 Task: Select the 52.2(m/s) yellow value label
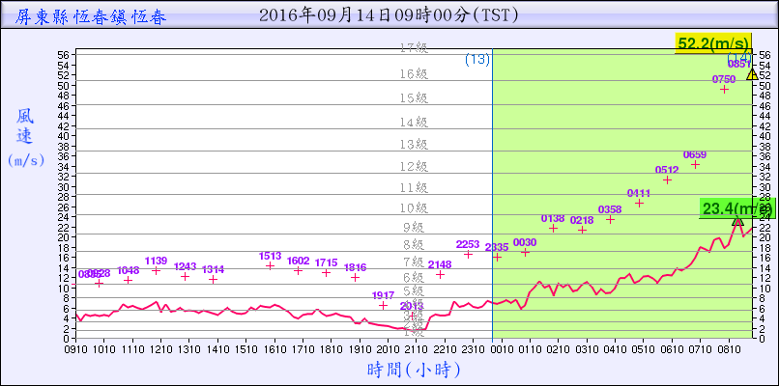(713, 42)
